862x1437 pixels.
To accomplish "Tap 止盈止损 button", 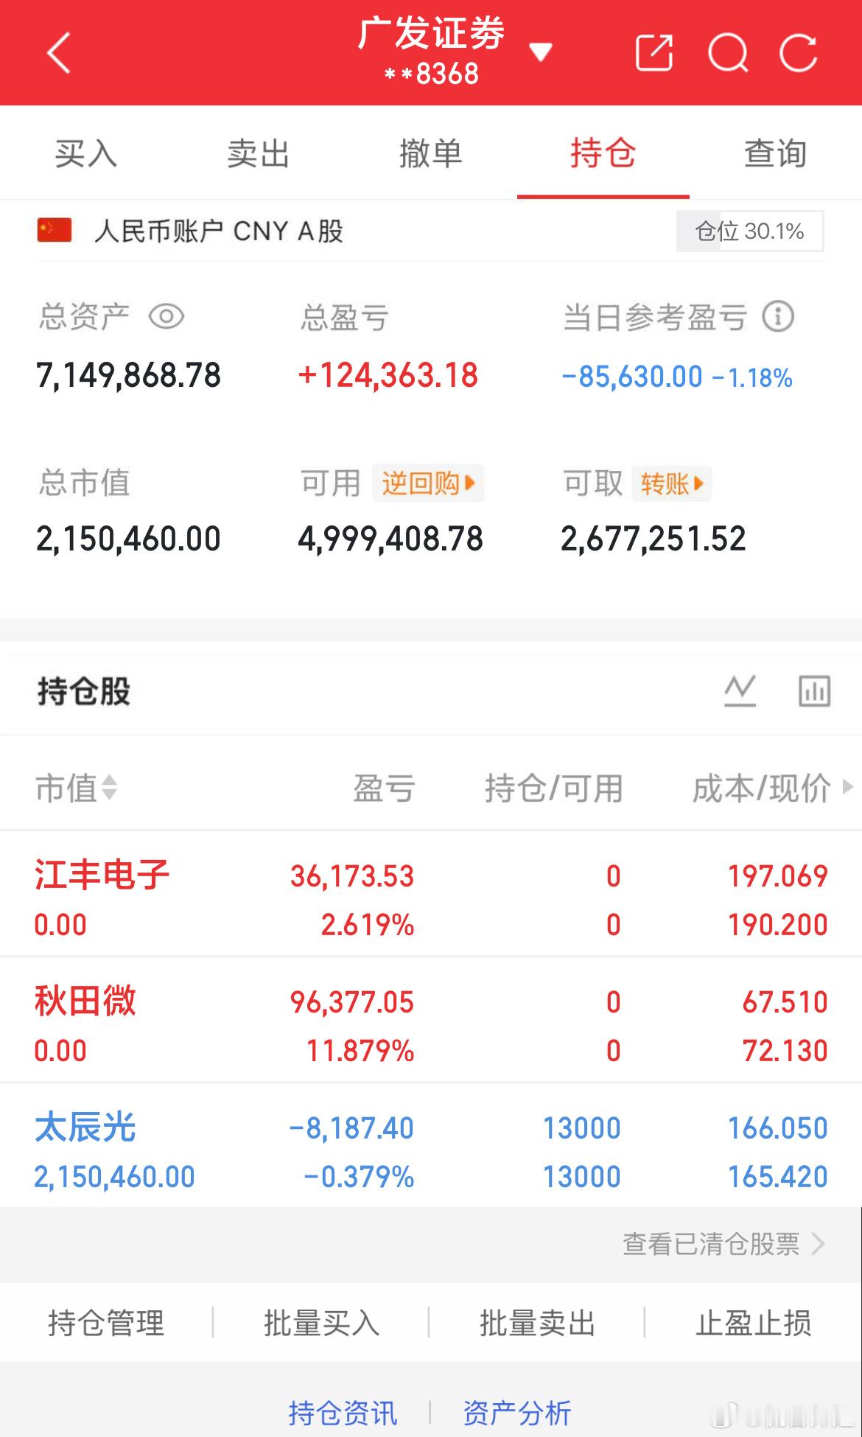I will tap(754, 1323).
